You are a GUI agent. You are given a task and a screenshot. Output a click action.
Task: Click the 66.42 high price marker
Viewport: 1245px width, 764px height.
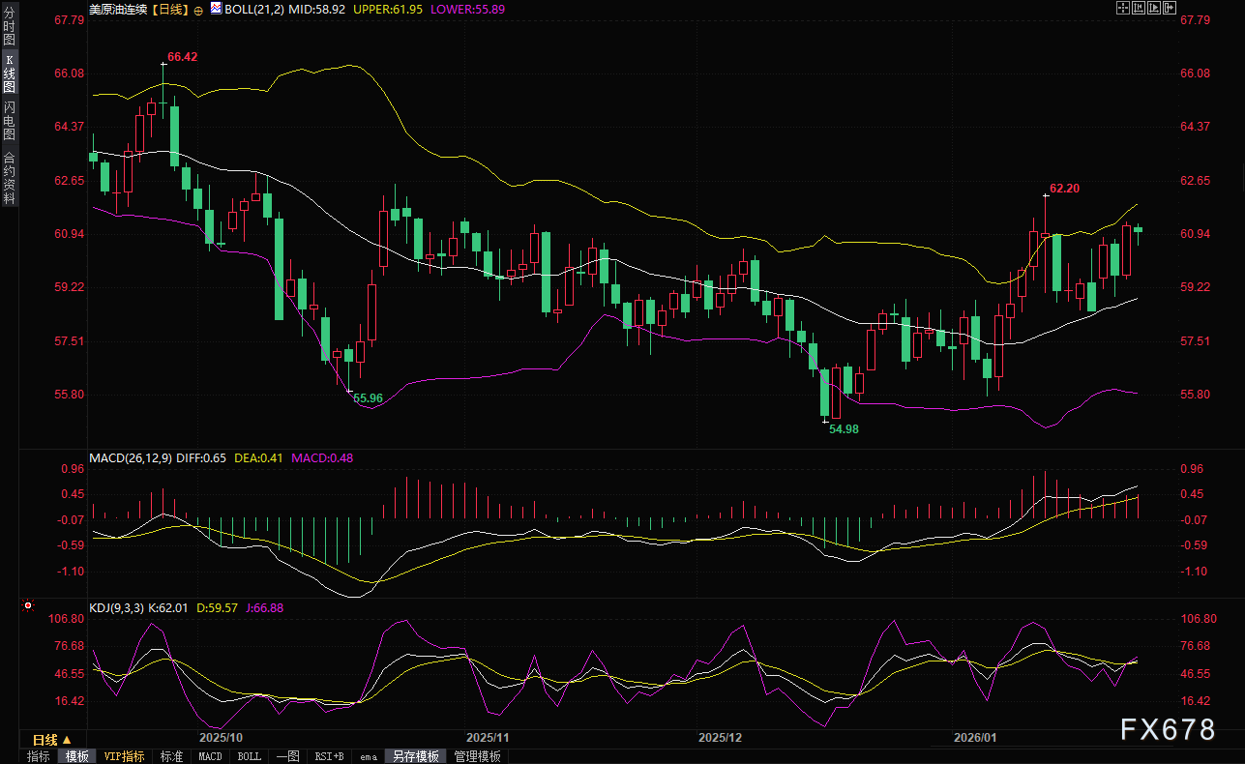[182, 57]
